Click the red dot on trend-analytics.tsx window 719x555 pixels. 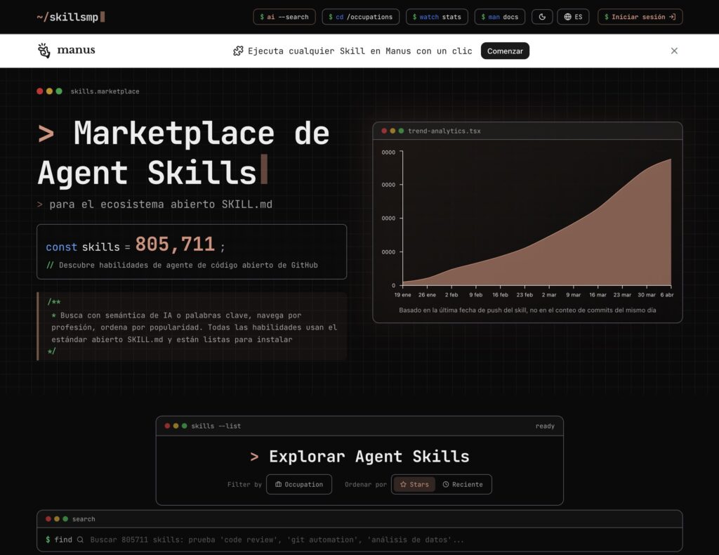click(384, 131)
